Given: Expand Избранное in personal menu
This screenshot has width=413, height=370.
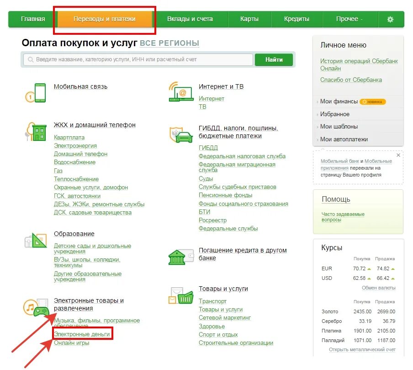Looking at the screenshot, I should click(335, 114).
